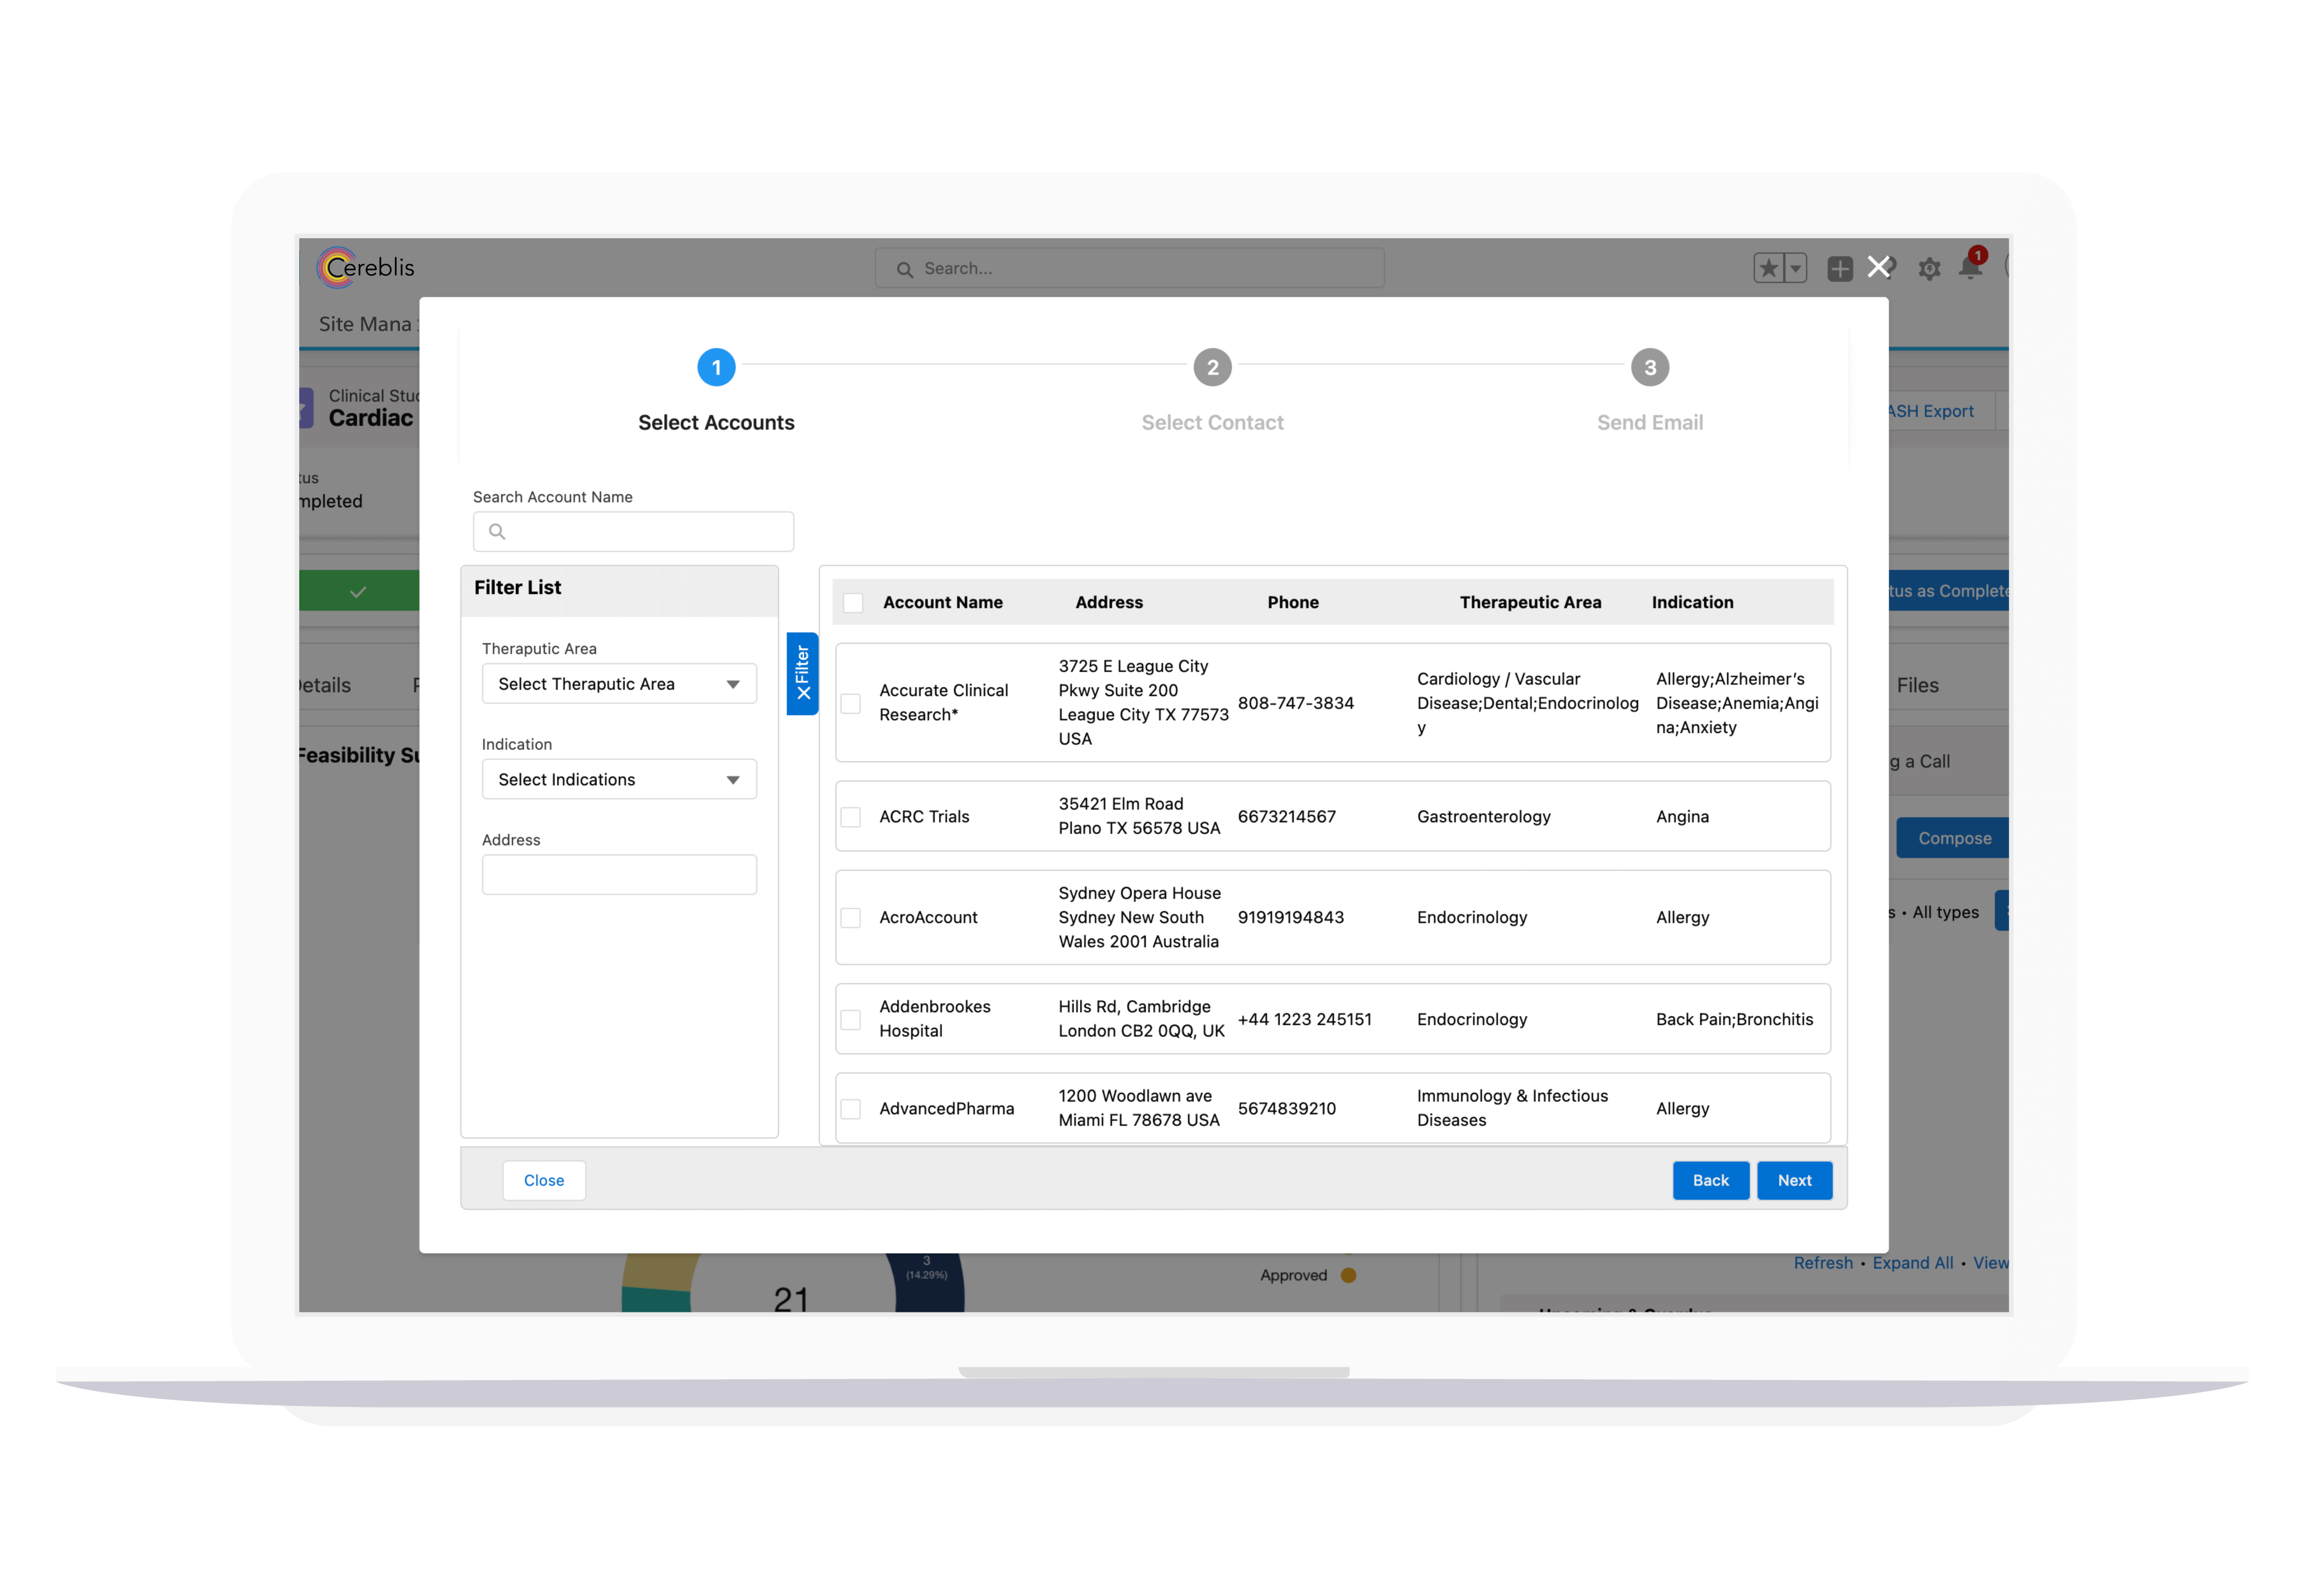
Task: Click the global add plus icon
Action: (1839, 268)
